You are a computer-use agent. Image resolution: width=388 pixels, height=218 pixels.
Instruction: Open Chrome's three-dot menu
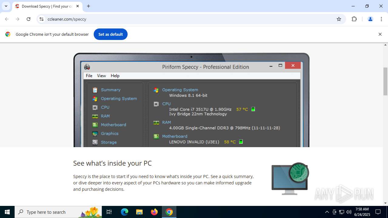point(381,19)
